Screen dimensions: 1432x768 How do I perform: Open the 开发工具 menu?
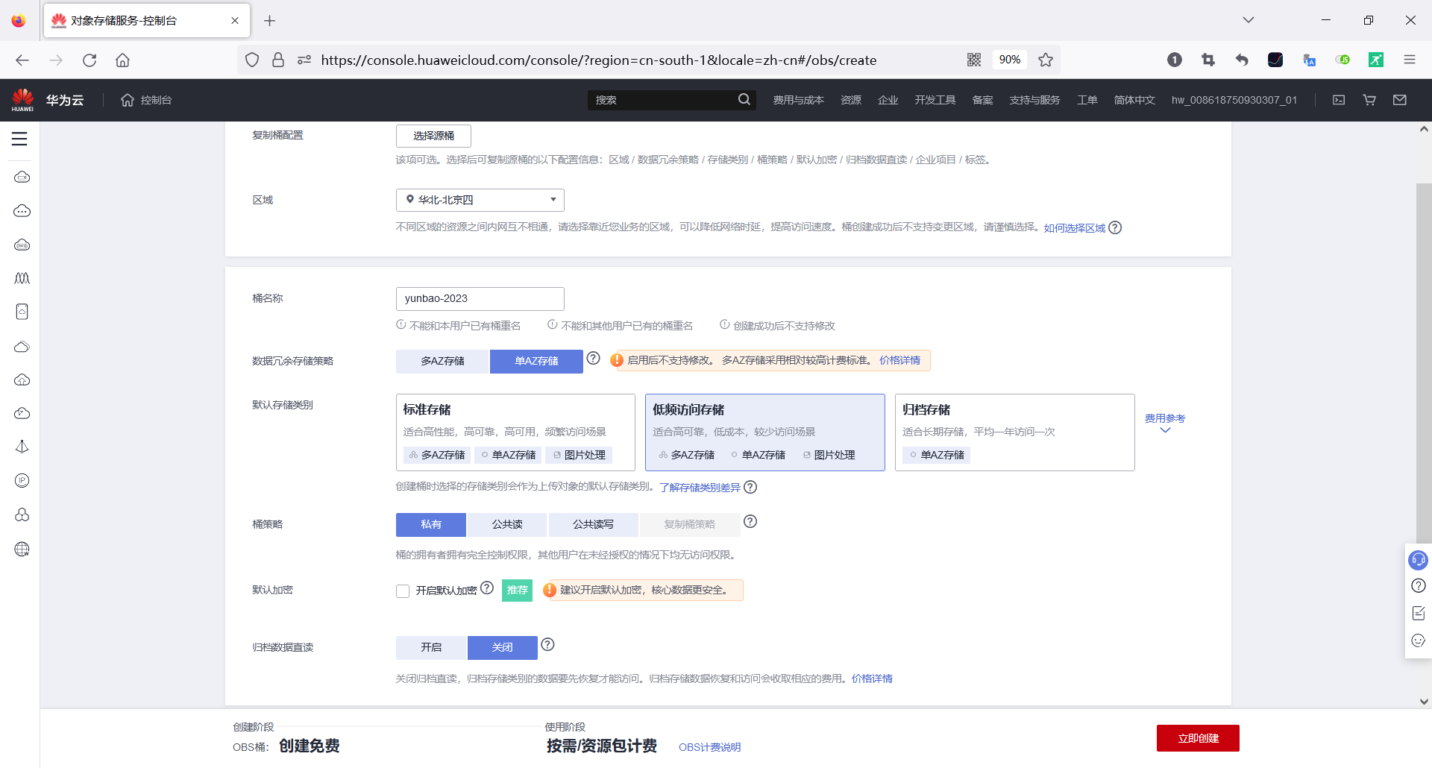pos(935,100)
